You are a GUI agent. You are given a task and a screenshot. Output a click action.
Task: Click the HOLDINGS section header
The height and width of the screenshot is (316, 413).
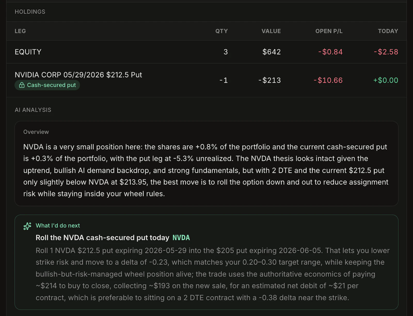[x=30, y=12]
